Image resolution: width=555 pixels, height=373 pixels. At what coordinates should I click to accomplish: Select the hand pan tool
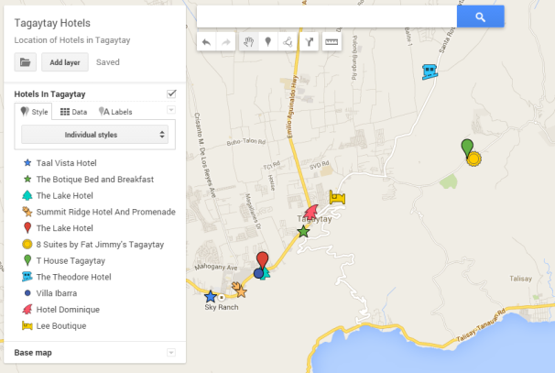coord(249,42)
